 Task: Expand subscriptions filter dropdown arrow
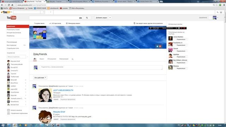(28, 57)
